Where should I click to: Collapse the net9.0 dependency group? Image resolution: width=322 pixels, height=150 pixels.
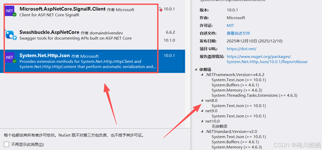pyautogui.click(x=202, y=111)
